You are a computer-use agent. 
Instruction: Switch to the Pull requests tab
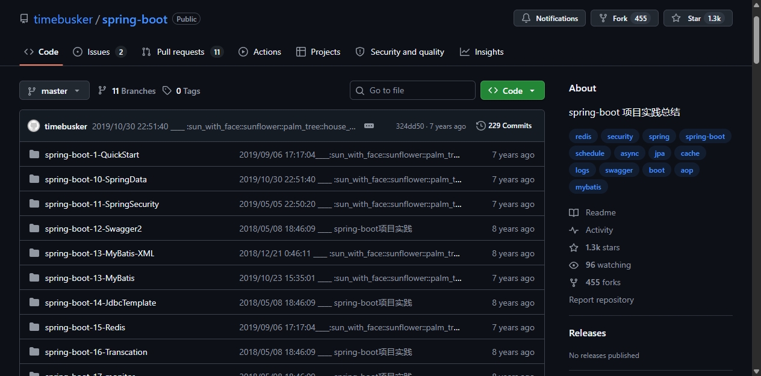click(x=182, y=52)
